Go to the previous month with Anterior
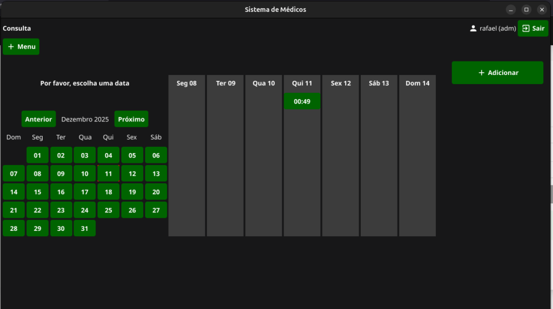This screenshot has height=309, width=553. (x=38, y=119)
